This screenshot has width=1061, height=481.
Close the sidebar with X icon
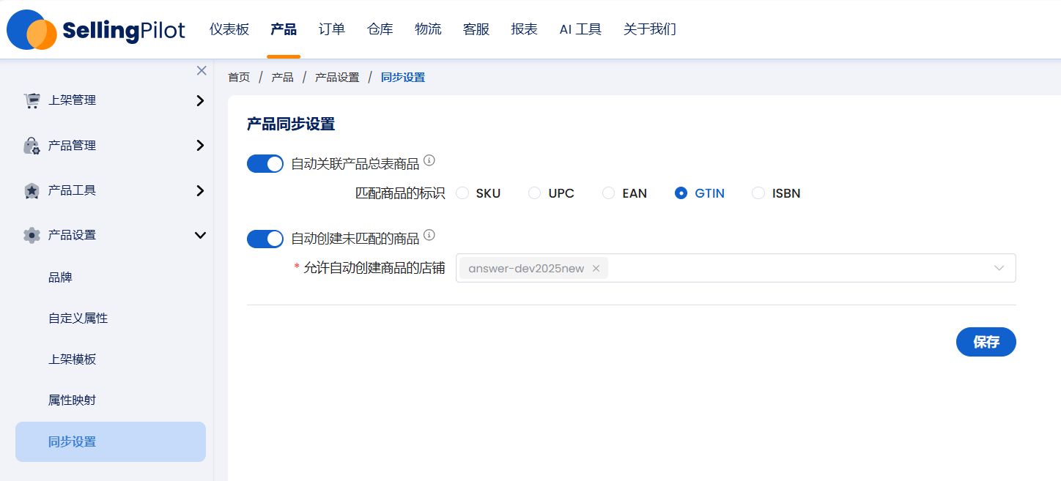(x=202, y=70)
